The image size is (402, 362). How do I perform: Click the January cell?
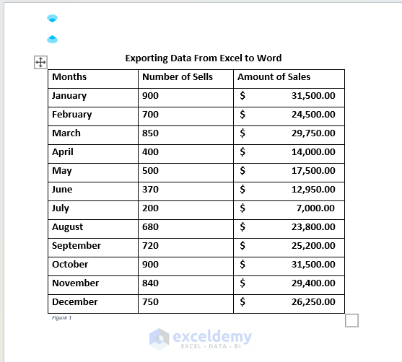tap(93, 97)
